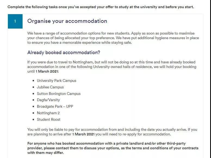This screenshot has width=211, height=158.
Task: Click the bullet before Dagfa/Varsity
Action: point(33,100)
